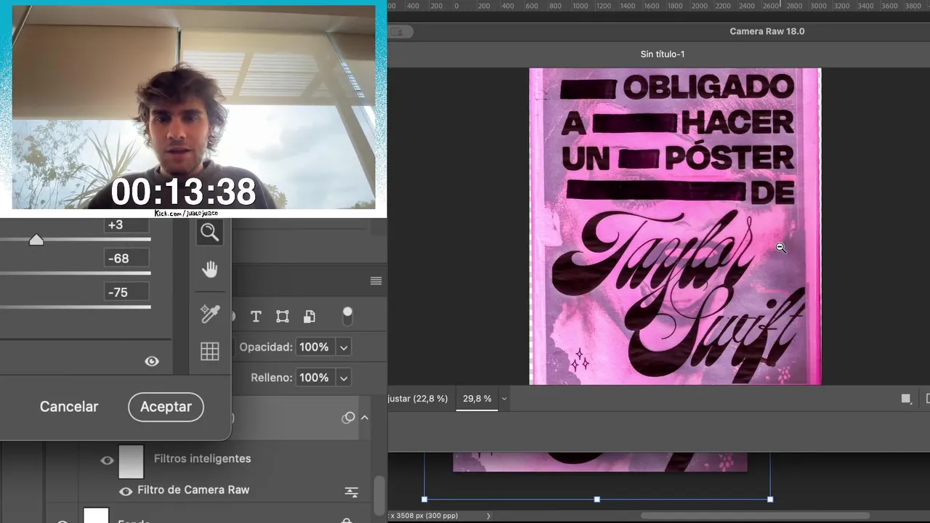Toggle layer filtering on/off switch

point(347,316)
